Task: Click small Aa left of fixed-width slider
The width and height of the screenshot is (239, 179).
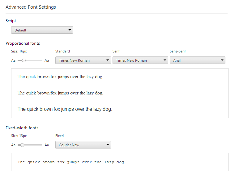Action: click(x=13, y=145)
